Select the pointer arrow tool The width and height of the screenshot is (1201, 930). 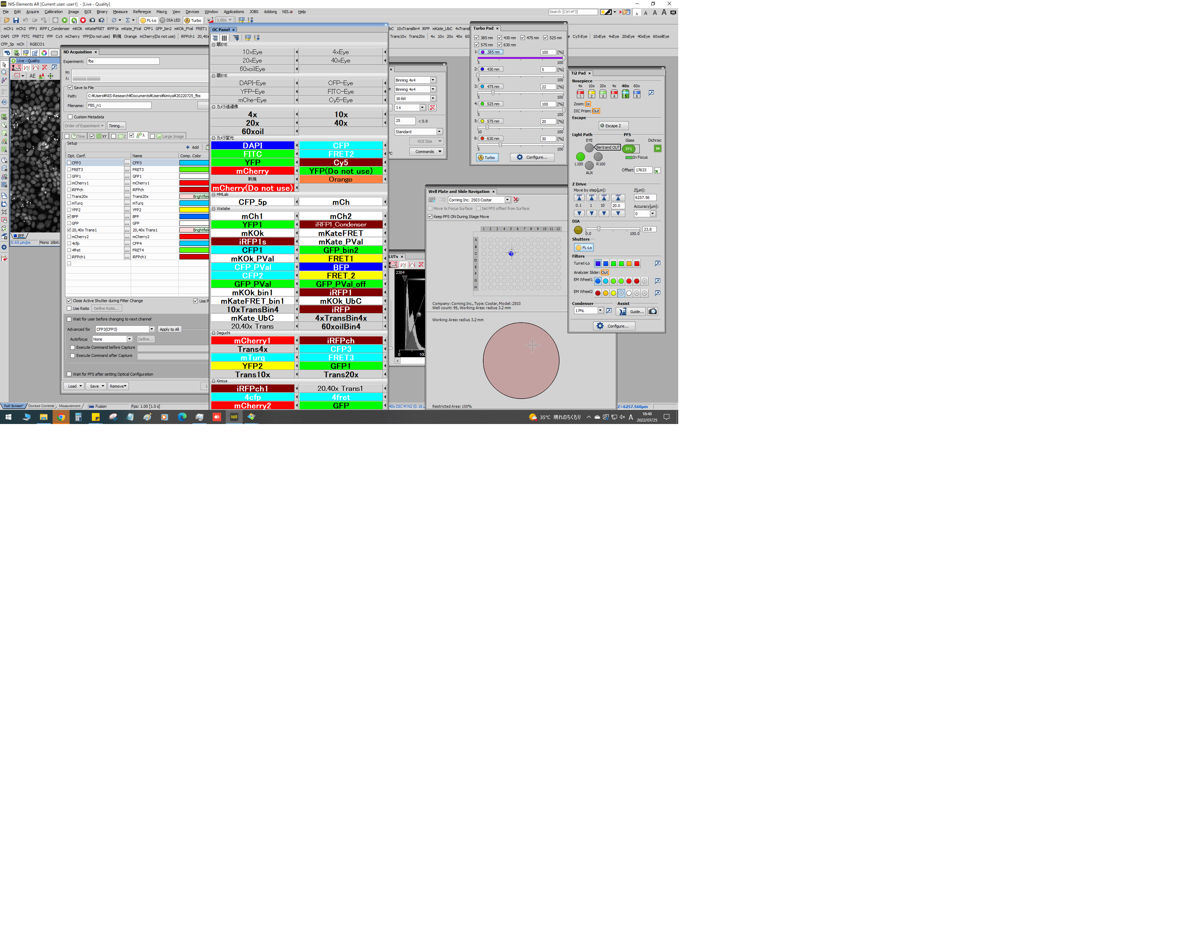4,64
